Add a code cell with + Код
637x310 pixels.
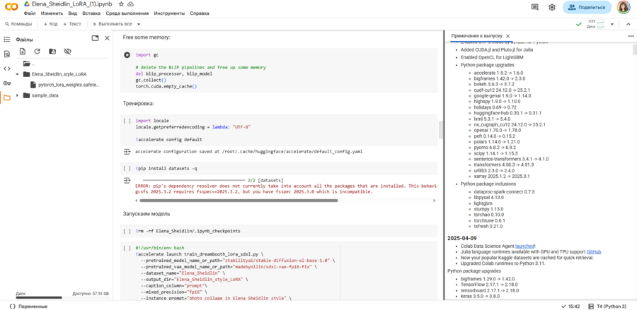pos(51,24)
